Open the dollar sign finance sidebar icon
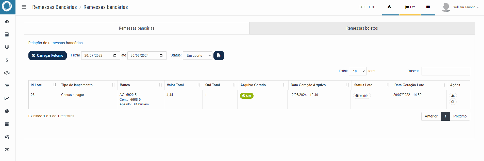 [7, 60]
